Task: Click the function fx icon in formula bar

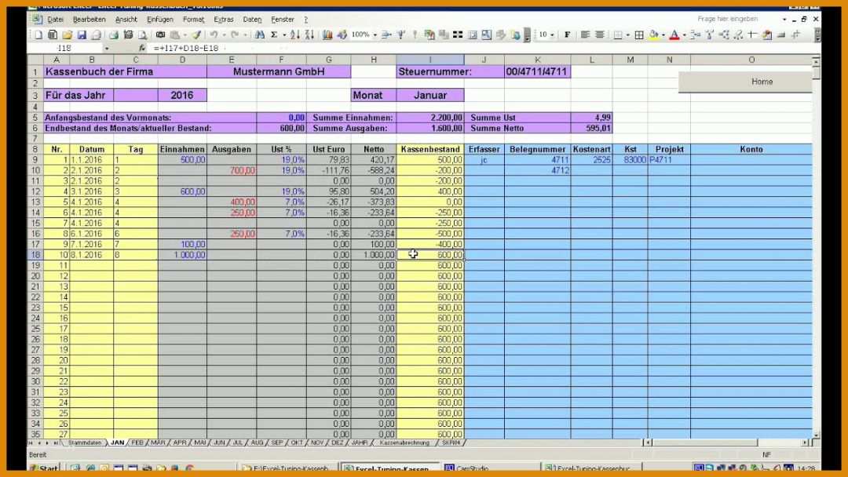Action: 142,48
